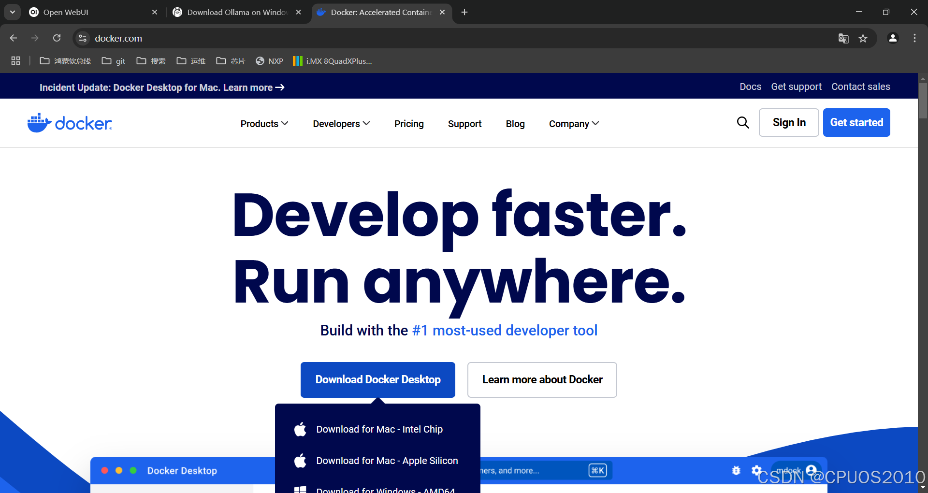This screenshot has height=493, width=928.
Task: Open the 鸿蒙软总线 bookmark folder
Action: pos(65,61)
